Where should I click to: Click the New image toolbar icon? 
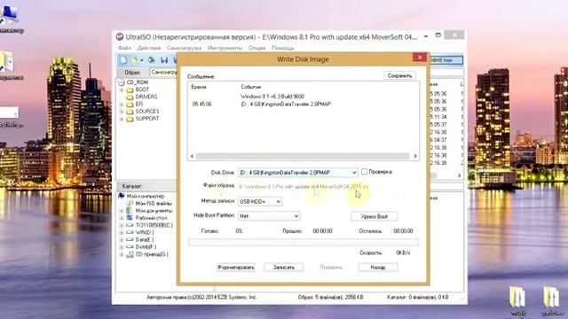123,60
